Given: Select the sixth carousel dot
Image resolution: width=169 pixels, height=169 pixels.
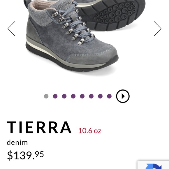Looking at the screenshot, I should (91, 96).
